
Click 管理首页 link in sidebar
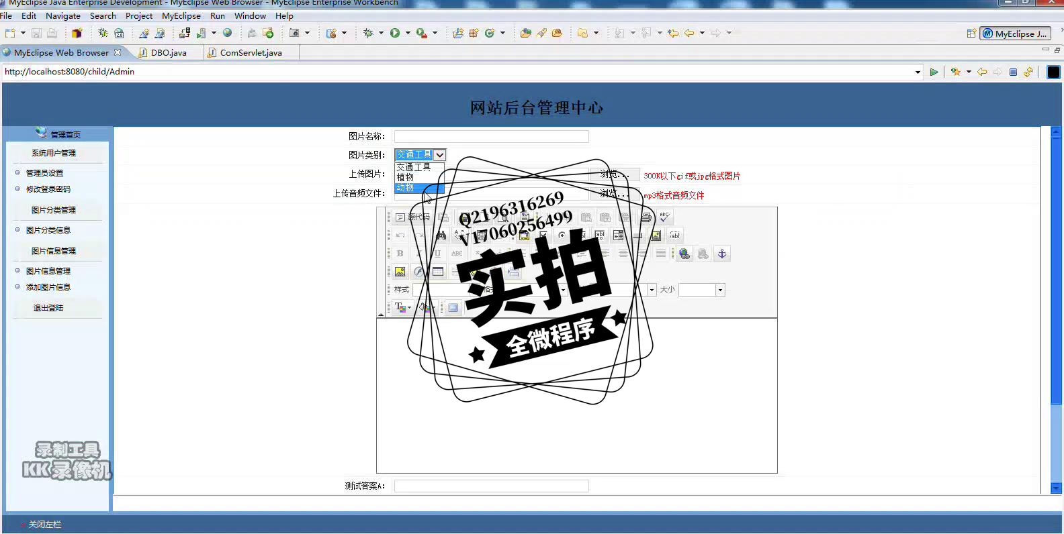(x=65, y=135)
